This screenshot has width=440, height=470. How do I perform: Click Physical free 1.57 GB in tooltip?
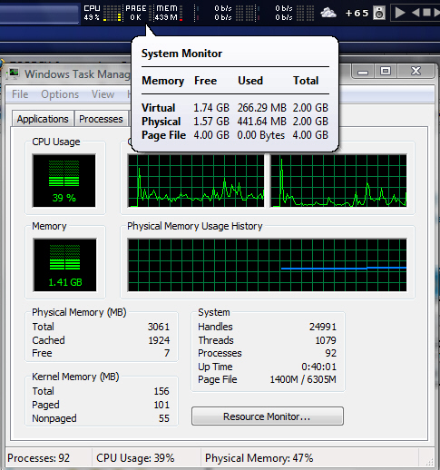211,122
